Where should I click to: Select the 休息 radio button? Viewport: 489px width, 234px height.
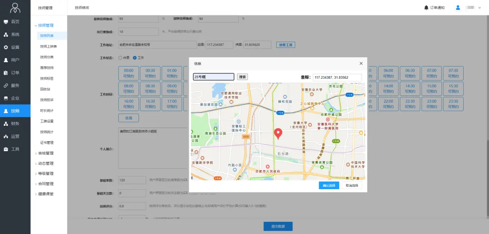(120, 58)
